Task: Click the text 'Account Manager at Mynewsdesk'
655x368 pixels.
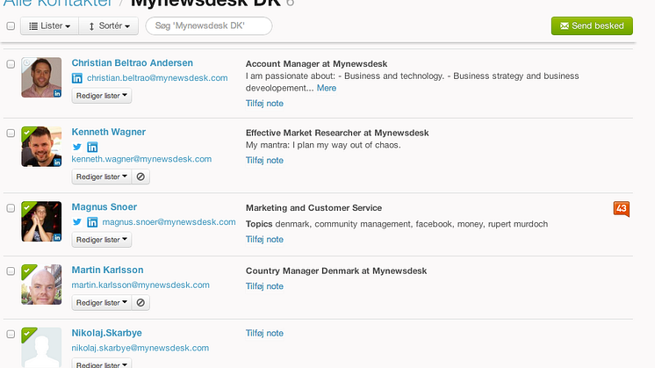Action: click(316, 64)
